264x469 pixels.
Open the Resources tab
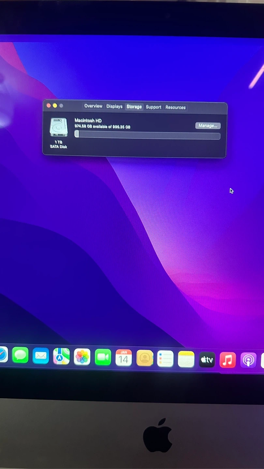(x=175, y=107)
